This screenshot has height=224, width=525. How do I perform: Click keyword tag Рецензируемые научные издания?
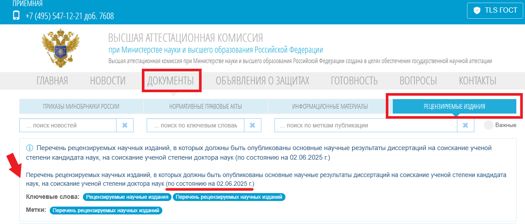(x=127, y=197)
